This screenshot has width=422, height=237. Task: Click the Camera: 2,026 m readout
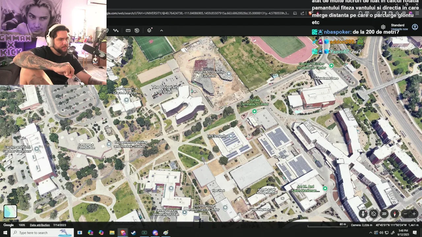(362, 225)
